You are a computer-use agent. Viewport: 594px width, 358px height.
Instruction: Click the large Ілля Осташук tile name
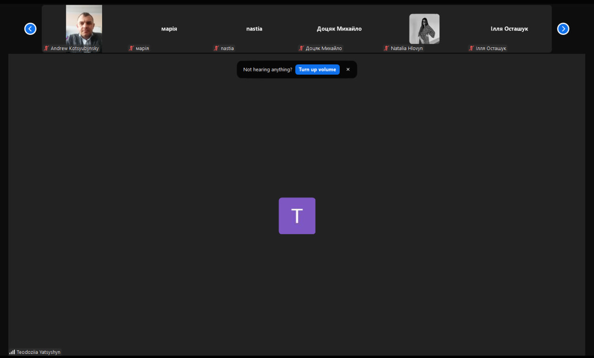click(x=509, y=29)
